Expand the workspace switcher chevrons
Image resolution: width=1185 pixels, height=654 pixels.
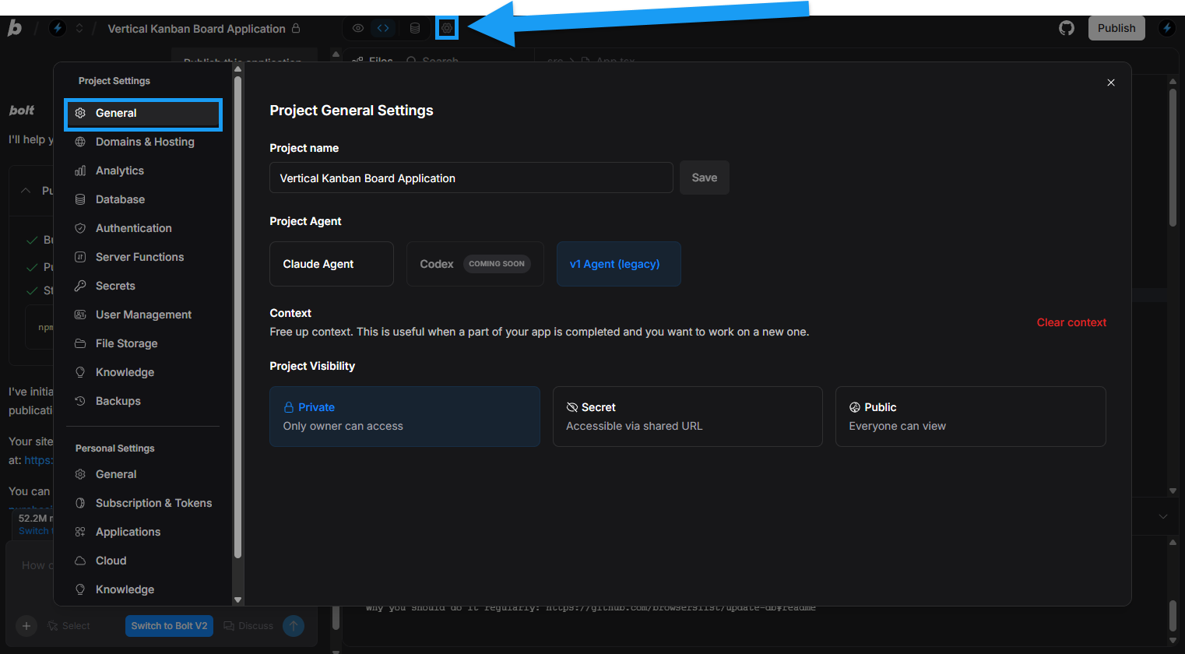[79, 28]
